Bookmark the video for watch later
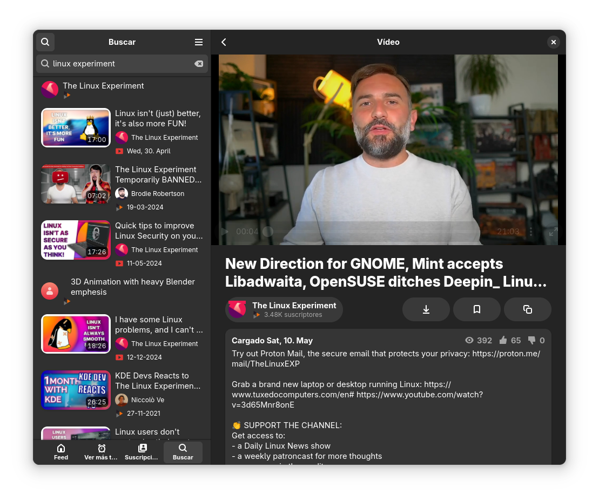The image size is (599, 501). [477, 309]
